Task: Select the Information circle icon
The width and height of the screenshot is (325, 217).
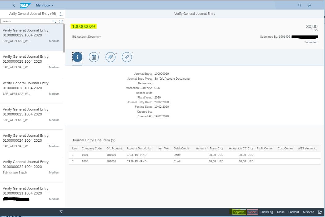Action: (x=77, y=57)
